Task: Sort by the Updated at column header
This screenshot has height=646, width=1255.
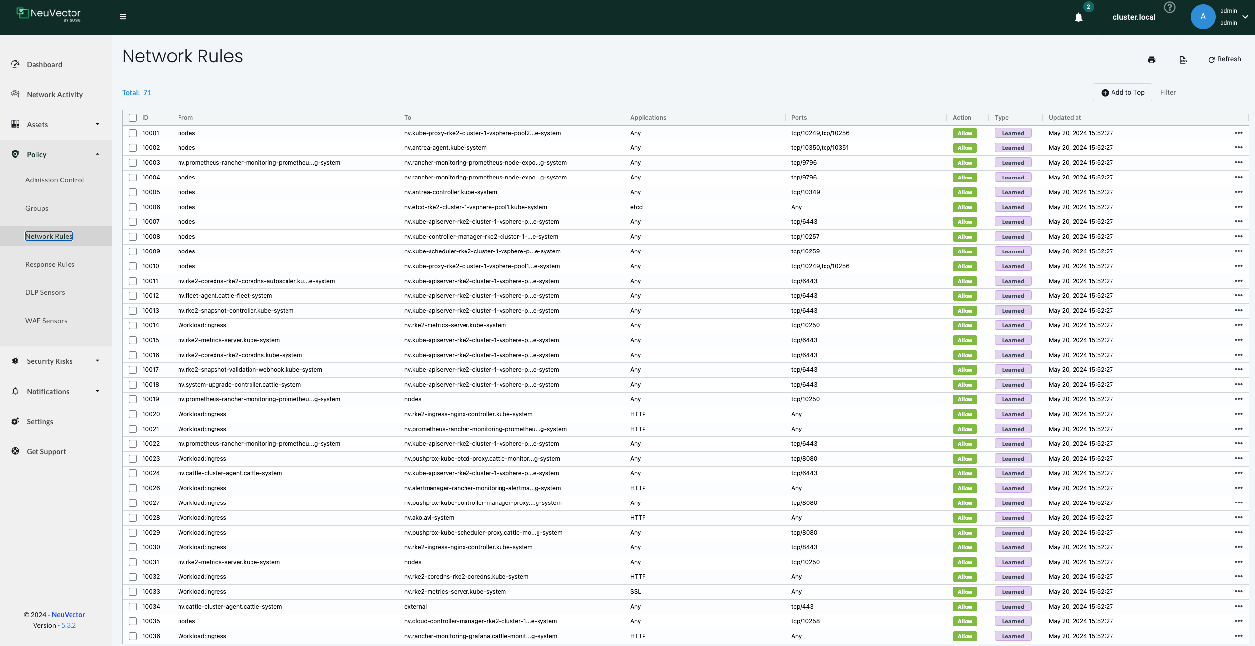Action: coord(1065,118)
